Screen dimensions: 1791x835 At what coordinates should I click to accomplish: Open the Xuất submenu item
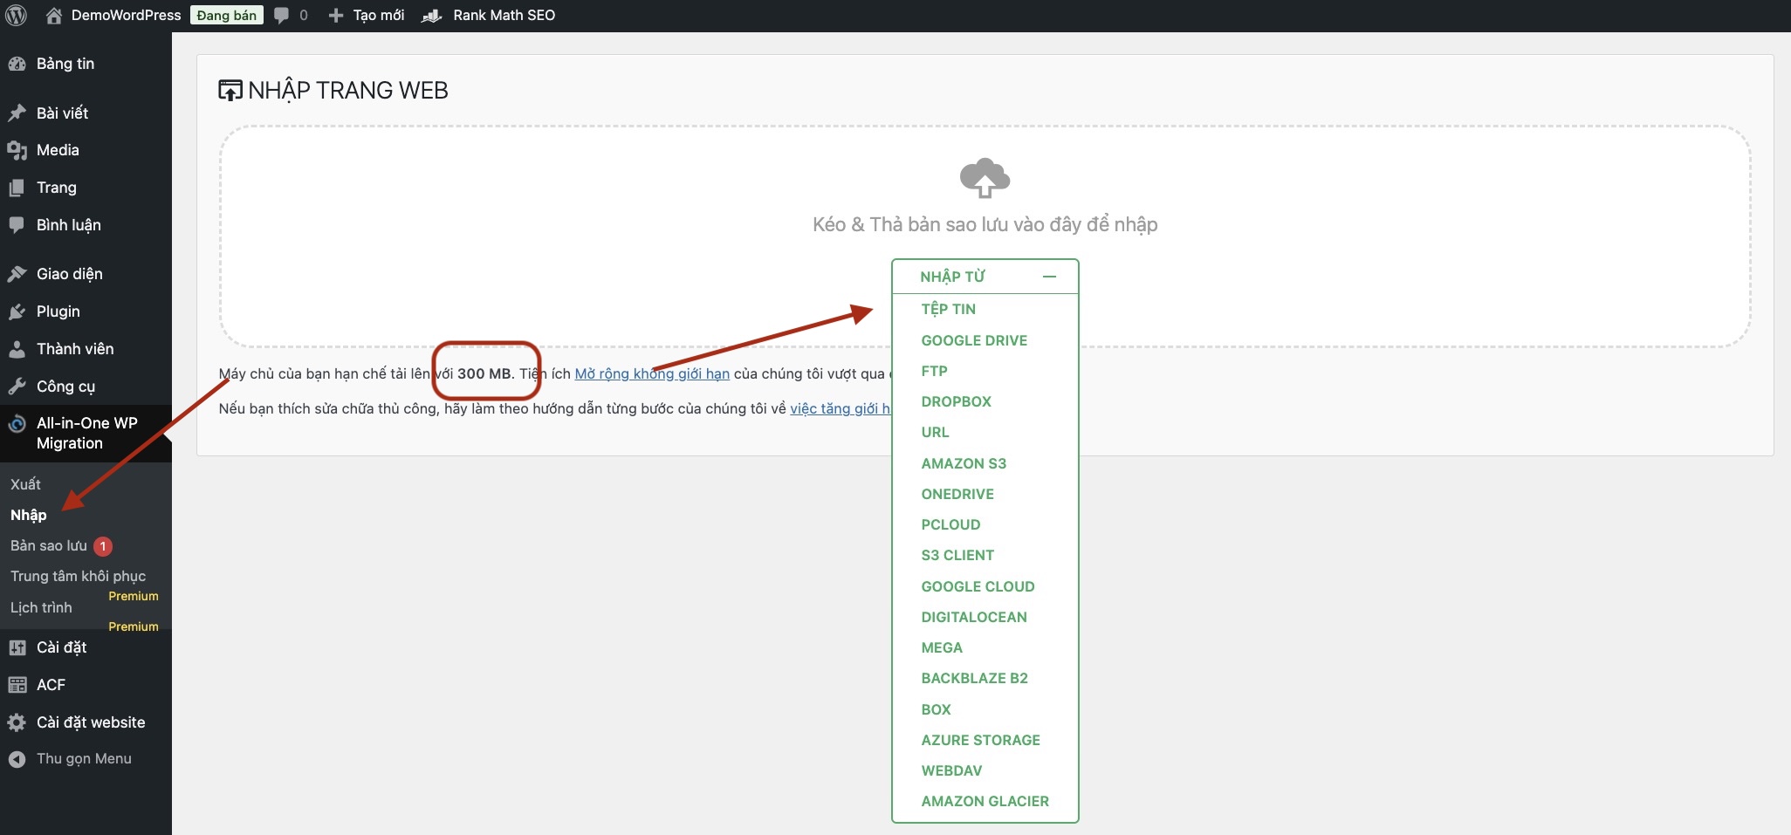coord(25,484)
